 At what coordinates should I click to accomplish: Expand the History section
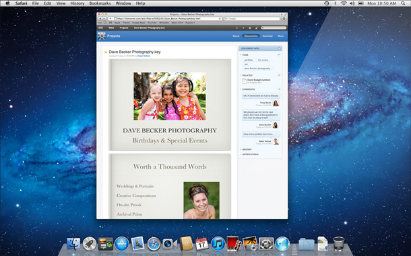point(246,150)
